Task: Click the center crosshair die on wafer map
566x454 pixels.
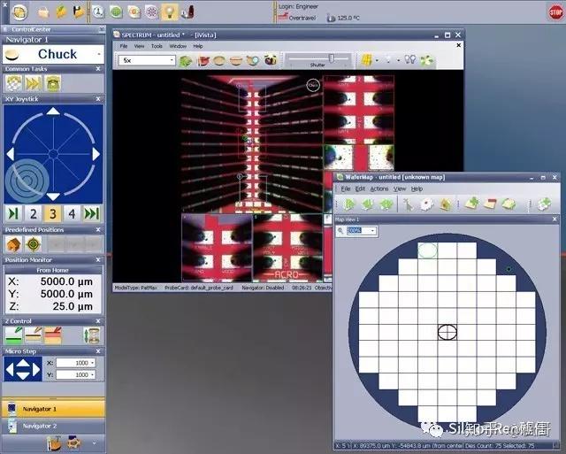Action: click(x=447, y=332)
